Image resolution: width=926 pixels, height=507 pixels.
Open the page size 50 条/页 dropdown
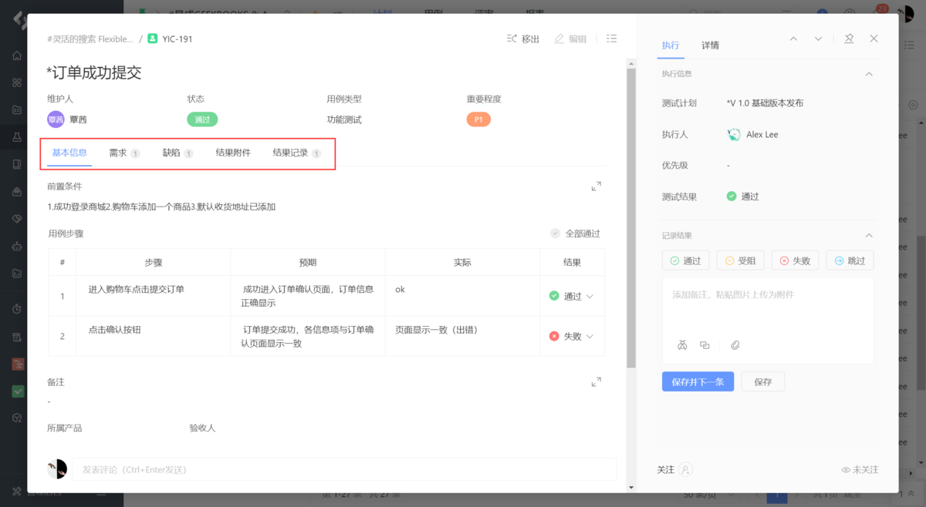pyautogui.click(x=707, y=495)
